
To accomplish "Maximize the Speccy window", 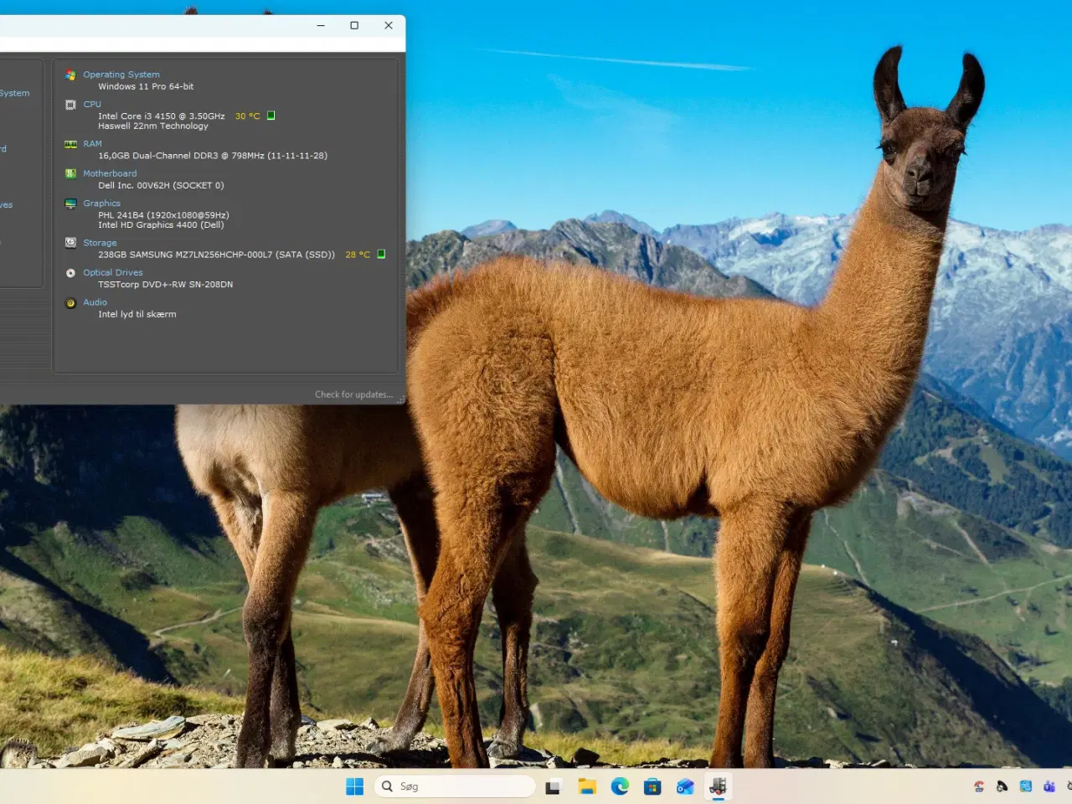I will point(354,26).
